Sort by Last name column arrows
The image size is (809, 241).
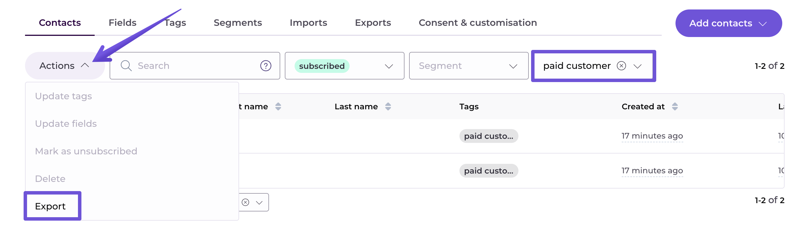(388, 107)
